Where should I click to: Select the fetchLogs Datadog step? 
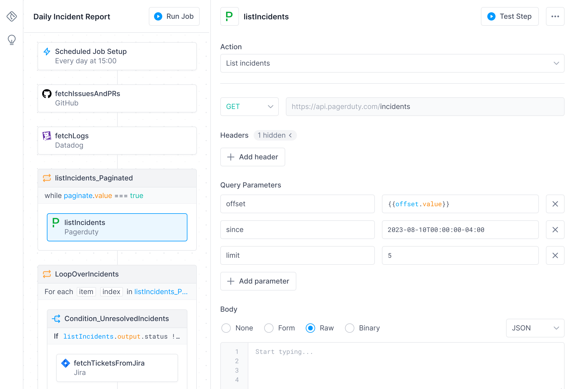[x=117, y=141]
